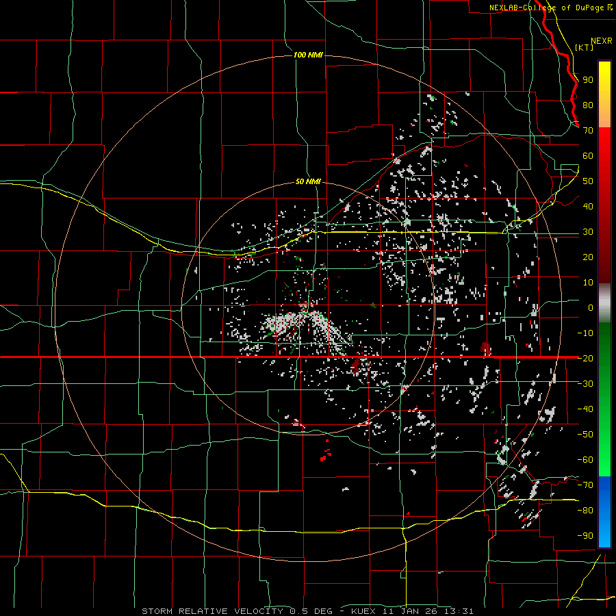Click the -10 value on the velocity scale

coord(585,333)
